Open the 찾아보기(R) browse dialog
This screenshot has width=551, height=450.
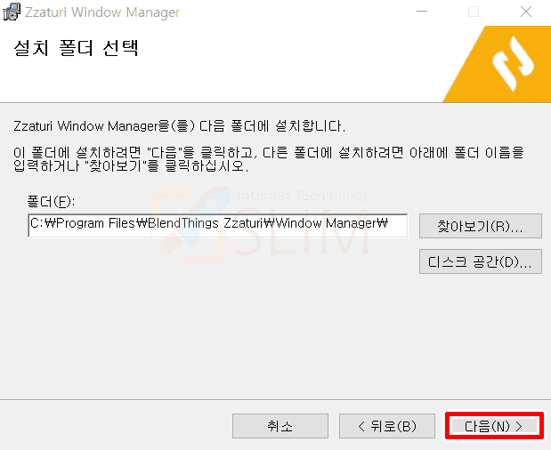[481, 226]
